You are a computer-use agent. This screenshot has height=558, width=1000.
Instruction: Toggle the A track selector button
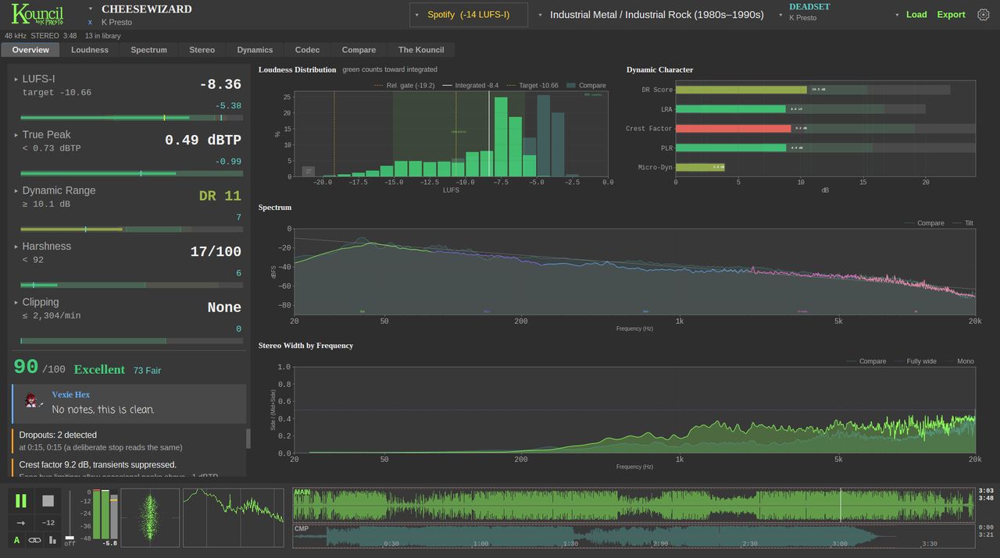16,539
